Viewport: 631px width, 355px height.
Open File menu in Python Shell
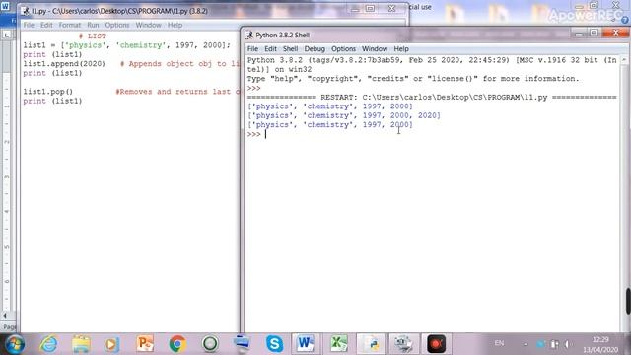click(252, 48)
